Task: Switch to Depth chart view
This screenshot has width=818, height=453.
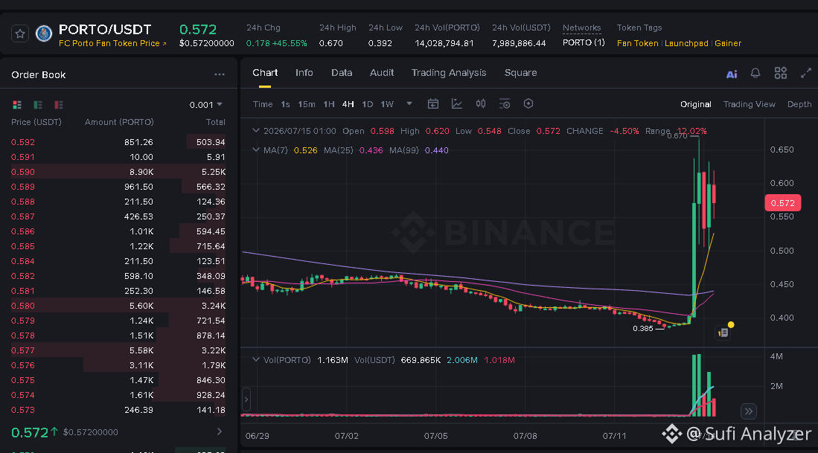Action: pos(799,104)
